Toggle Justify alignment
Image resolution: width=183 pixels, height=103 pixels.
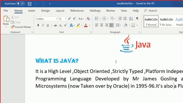[111, 25]
